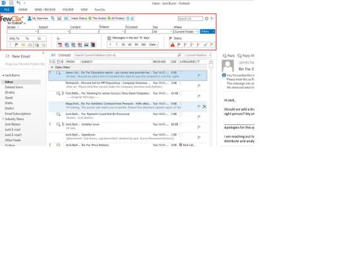Switch to the FOLDER tab
Viewport: 356px width, 253px height.
coord(68,9)
